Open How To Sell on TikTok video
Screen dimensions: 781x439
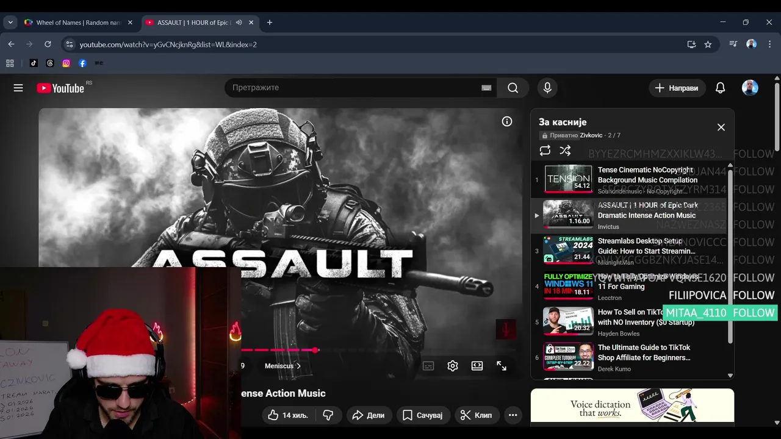[628, 321]
